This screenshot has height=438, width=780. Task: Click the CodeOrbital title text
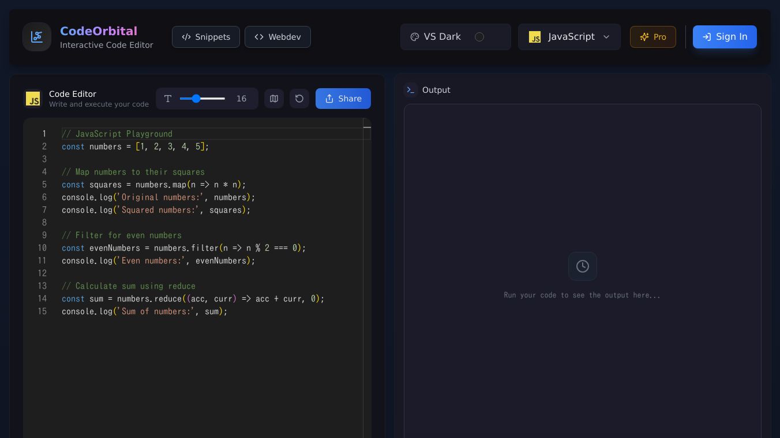99,31
